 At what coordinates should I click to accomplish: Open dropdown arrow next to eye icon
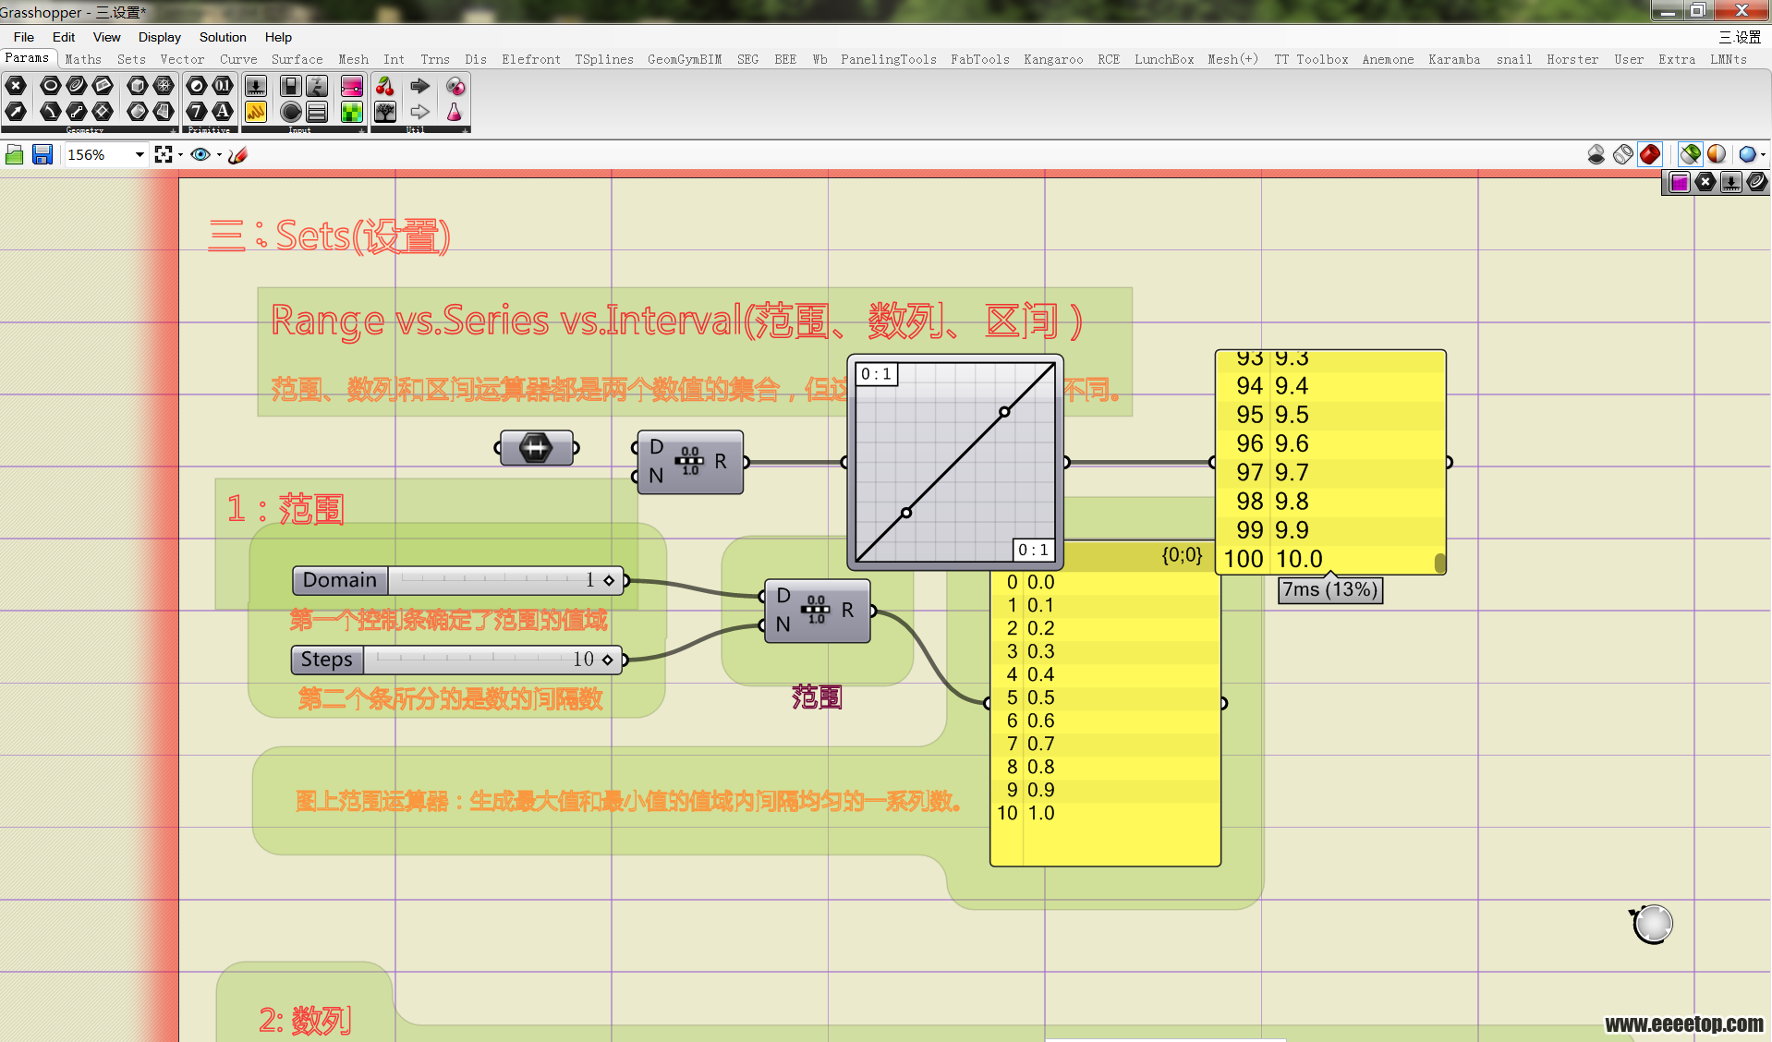click(x=219, y=154)
